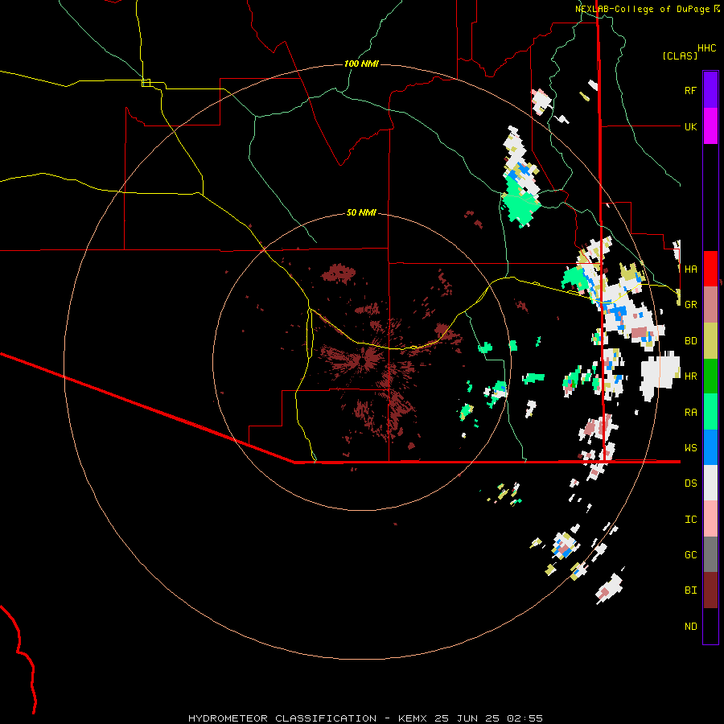Pick the DS dry snow white swatch
This screenshot has width=724, height=724.
coord(710,483)
